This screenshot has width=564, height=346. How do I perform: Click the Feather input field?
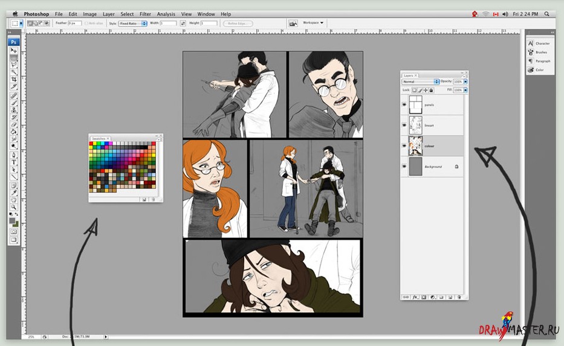coord(74,23)
